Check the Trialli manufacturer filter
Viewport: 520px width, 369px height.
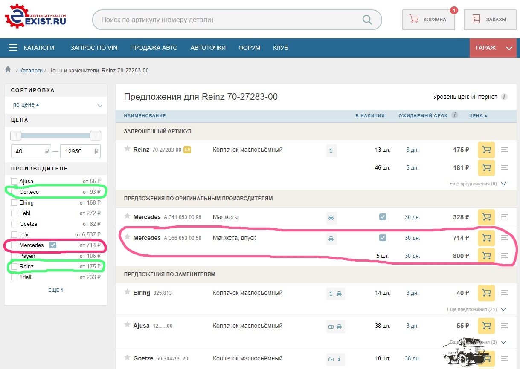[15, 277]
